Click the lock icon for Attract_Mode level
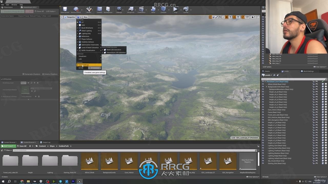 [x=314, y=84]
